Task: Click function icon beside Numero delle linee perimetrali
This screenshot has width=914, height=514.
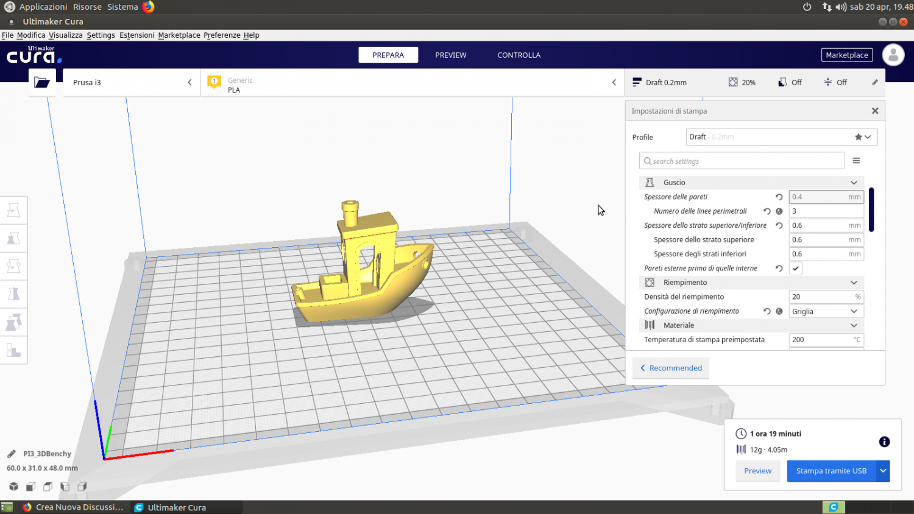Action: (x=779, y=211)
